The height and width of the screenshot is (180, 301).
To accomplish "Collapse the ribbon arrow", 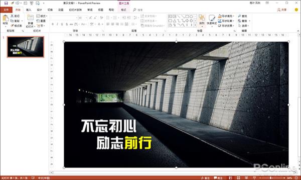I will pyautogui.click(x=298, y=31).
